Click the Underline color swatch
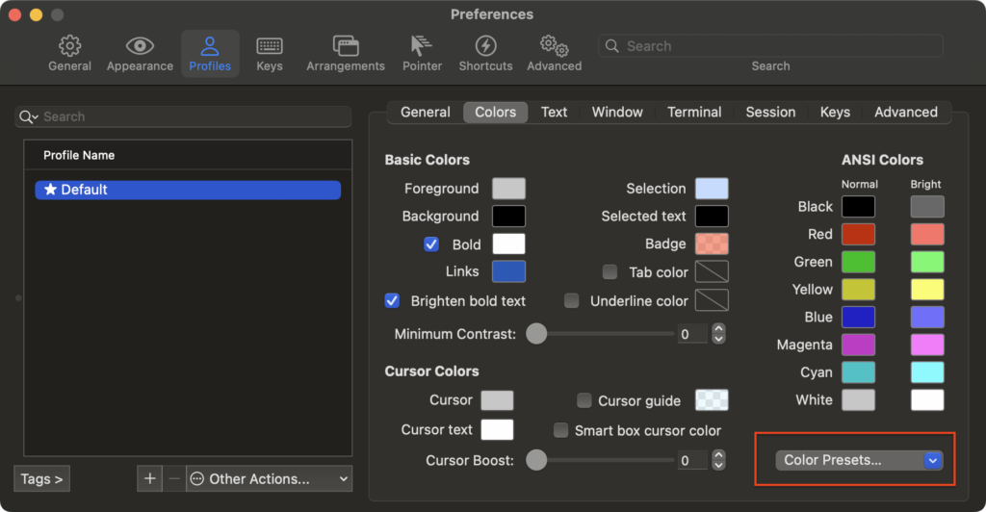This screenshot has height=512, width=986. (712, 300)
